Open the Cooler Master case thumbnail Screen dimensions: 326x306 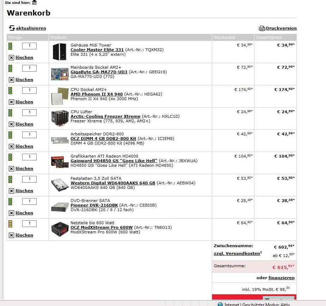60,51
